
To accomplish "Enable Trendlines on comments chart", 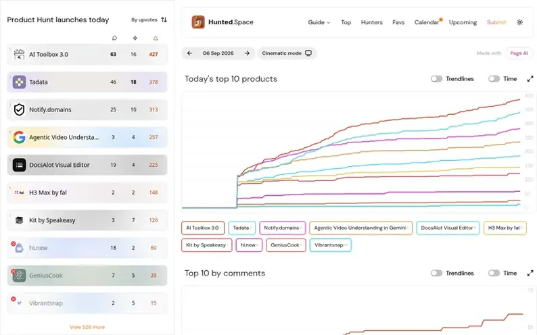I will (436, 273).
